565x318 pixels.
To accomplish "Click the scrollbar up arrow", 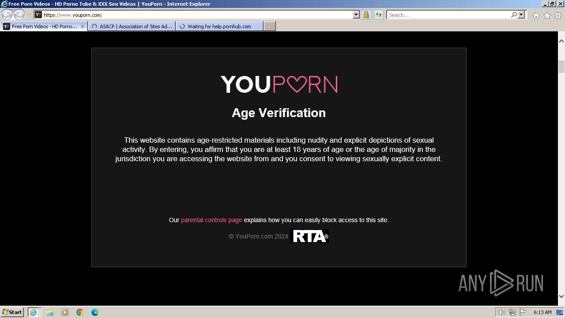I will (x=561, y=41).
